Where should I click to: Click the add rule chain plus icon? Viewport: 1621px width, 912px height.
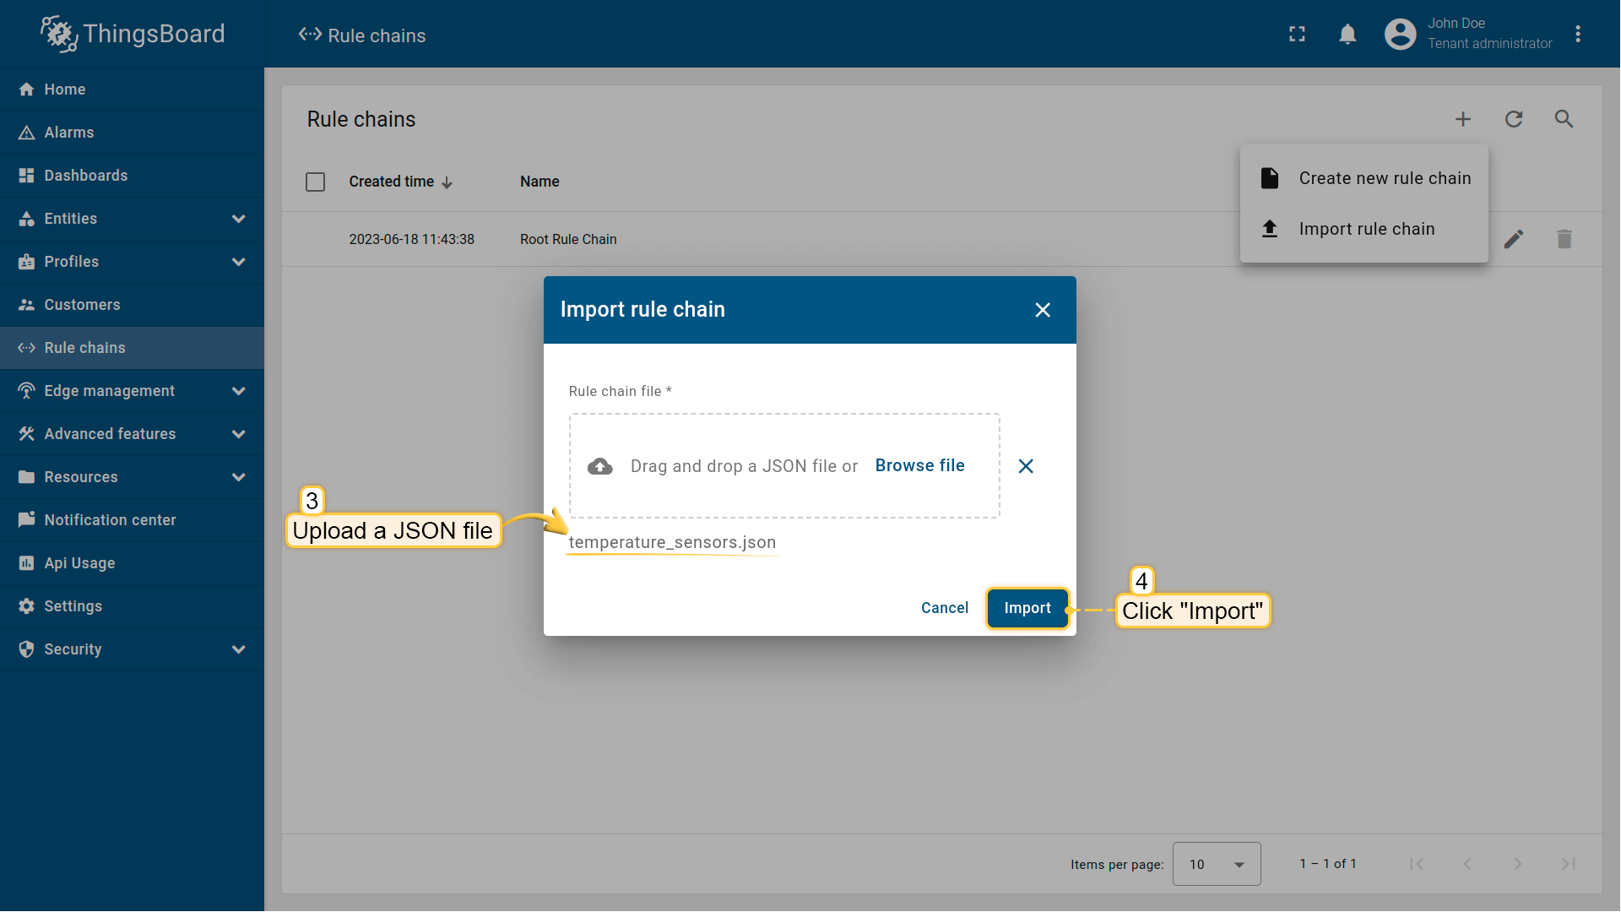(x=1463, y=119)
